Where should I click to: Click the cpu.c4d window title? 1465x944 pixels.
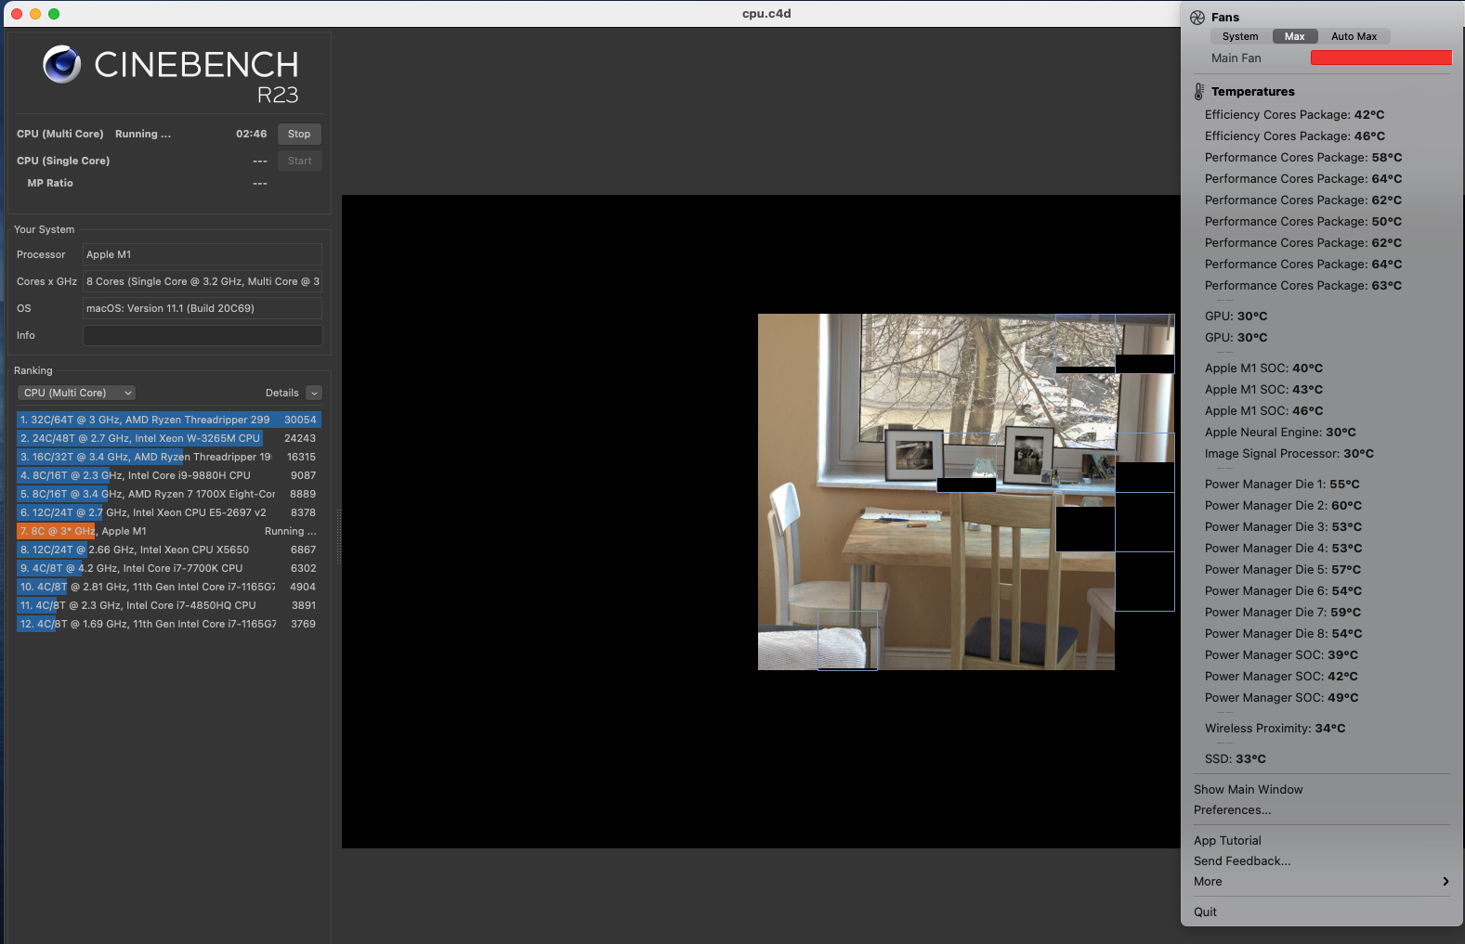click(766, 14)
